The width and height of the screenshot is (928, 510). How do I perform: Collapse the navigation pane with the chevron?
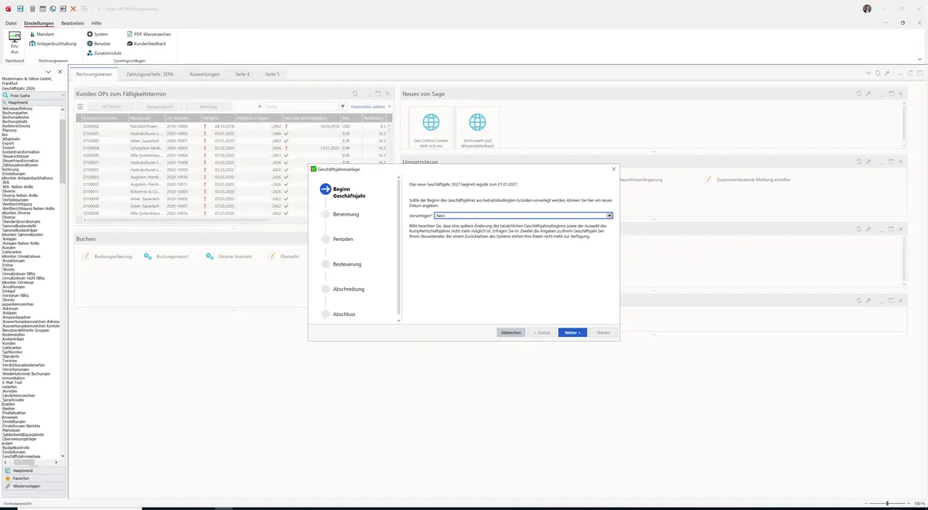49,72
